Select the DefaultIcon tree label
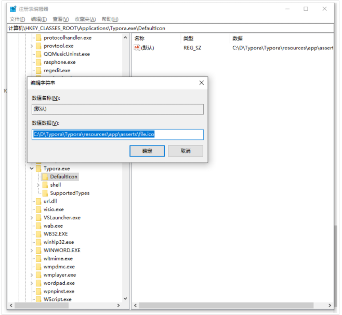The height and width of the screenshot is (315, 342). tap(64, 177)
